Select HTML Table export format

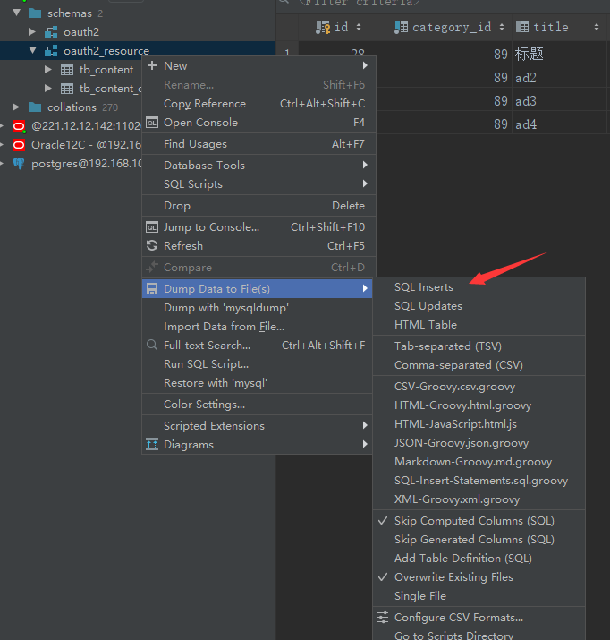479,325
